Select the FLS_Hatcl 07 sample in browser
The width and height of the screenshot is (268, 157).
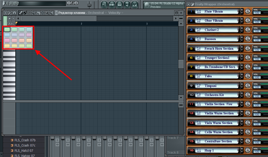24,151
